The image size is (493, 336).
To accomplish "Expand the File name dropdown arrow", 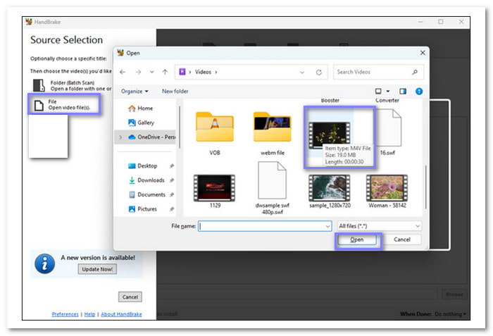I will 327,226.
